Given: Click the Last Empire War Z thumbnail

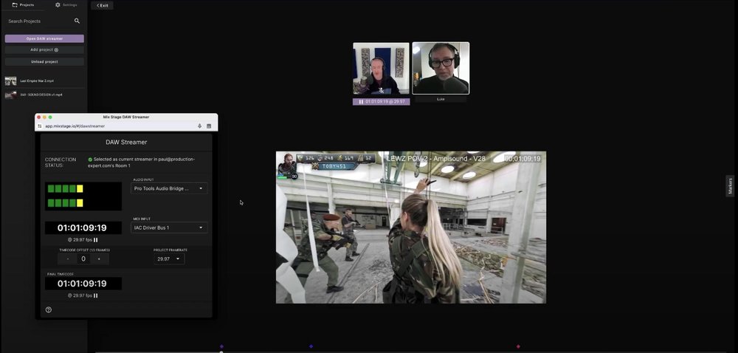Looking at the screenshot, I should coord(10,81).
